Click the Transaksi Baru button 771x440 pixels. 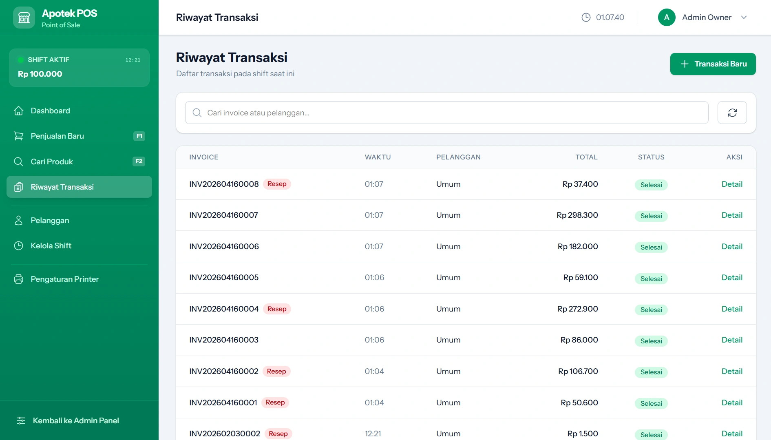coord(713,64)
